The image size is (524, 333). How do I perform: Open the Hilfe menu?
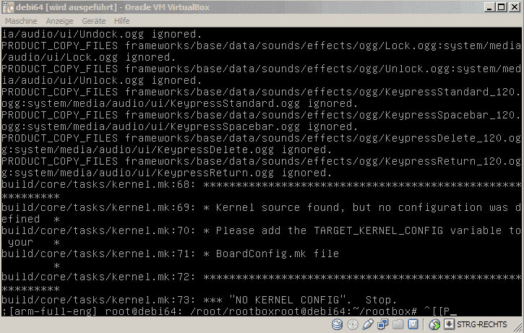click(x=121, y=21)
